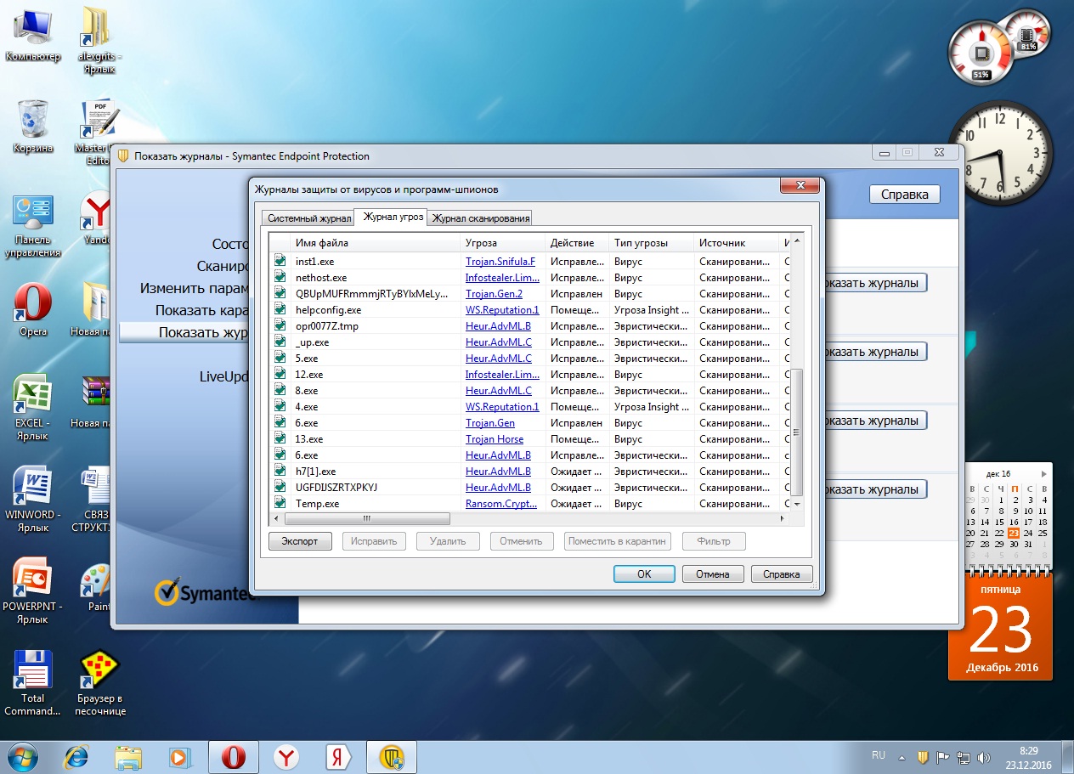Open the Trojan Horse threat link
Image resolution: width=1074 pixels, height=774 pixels.
494,439
